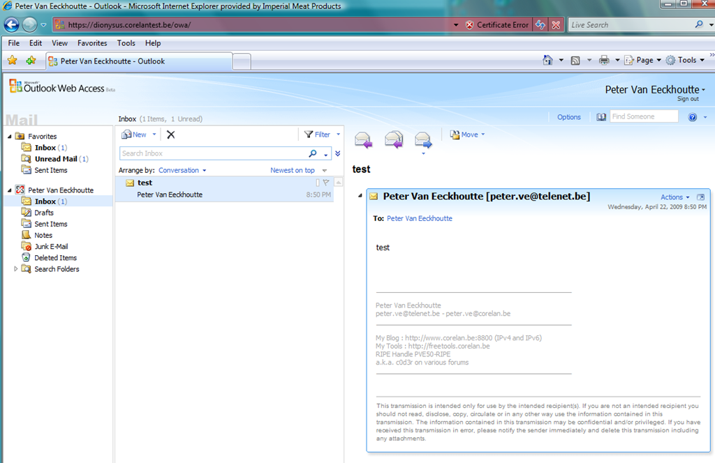The image size is (715, 463).
Task: Delete the selected message with X icon
Action: point(170,135)
